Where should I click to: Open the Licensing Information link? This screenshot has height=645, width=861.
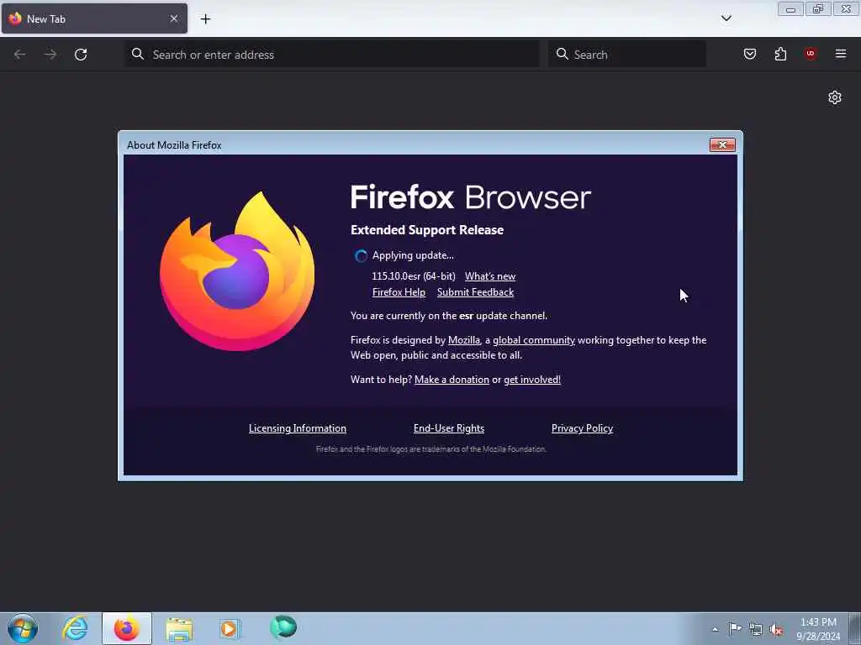coord(298,428)
